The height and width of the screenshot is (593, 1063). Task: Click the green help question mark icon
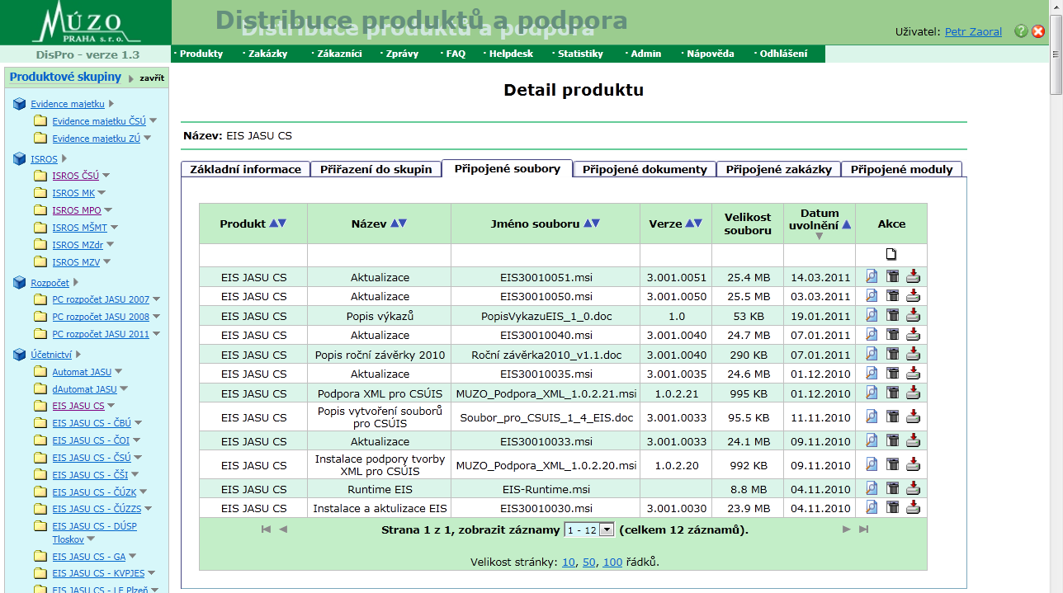[x=1021, y=31]
